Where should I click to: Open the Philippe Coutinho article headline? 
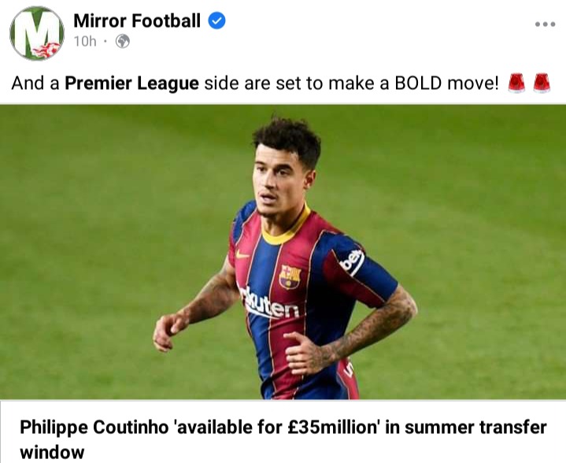click(x=283, y=439)
